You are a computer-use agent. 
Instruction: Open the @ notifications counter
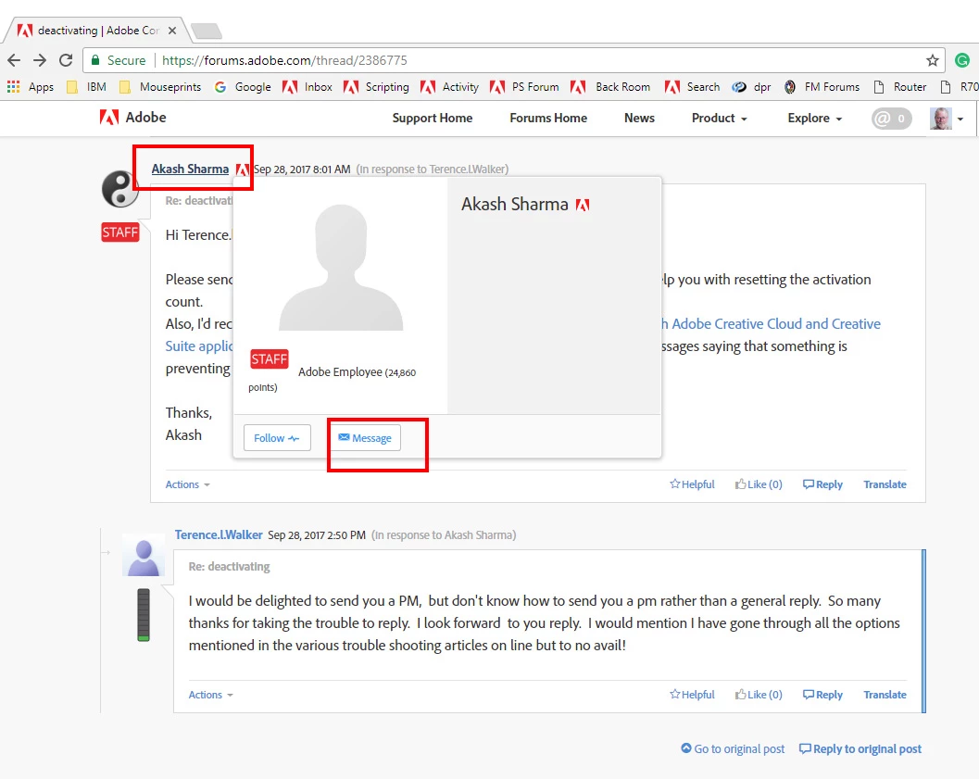click(892, 119)
